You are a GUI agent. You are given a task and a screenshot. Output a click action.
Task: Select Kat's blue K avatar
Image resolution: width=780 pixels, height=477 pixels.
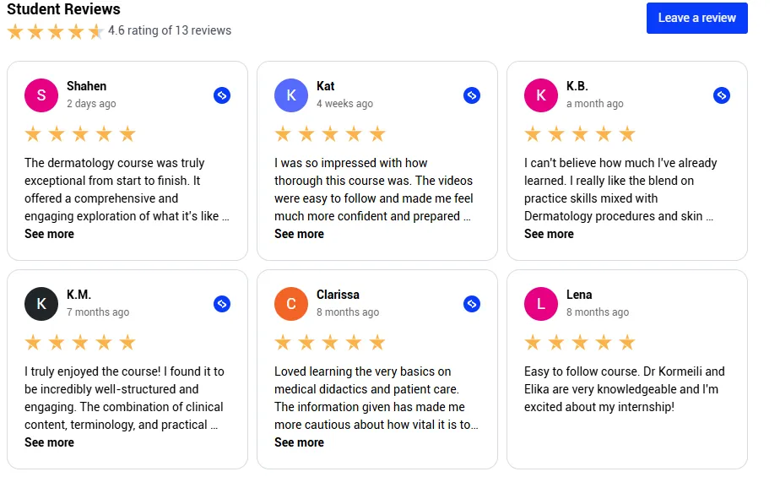[x=291, y=95]
